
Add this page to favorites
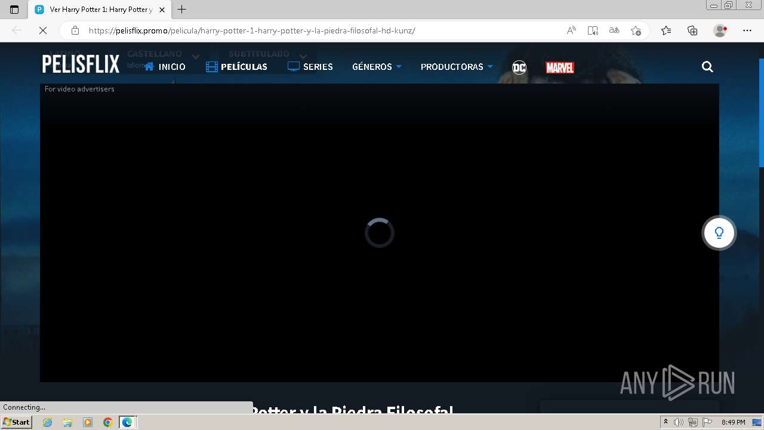coord(636,30)
